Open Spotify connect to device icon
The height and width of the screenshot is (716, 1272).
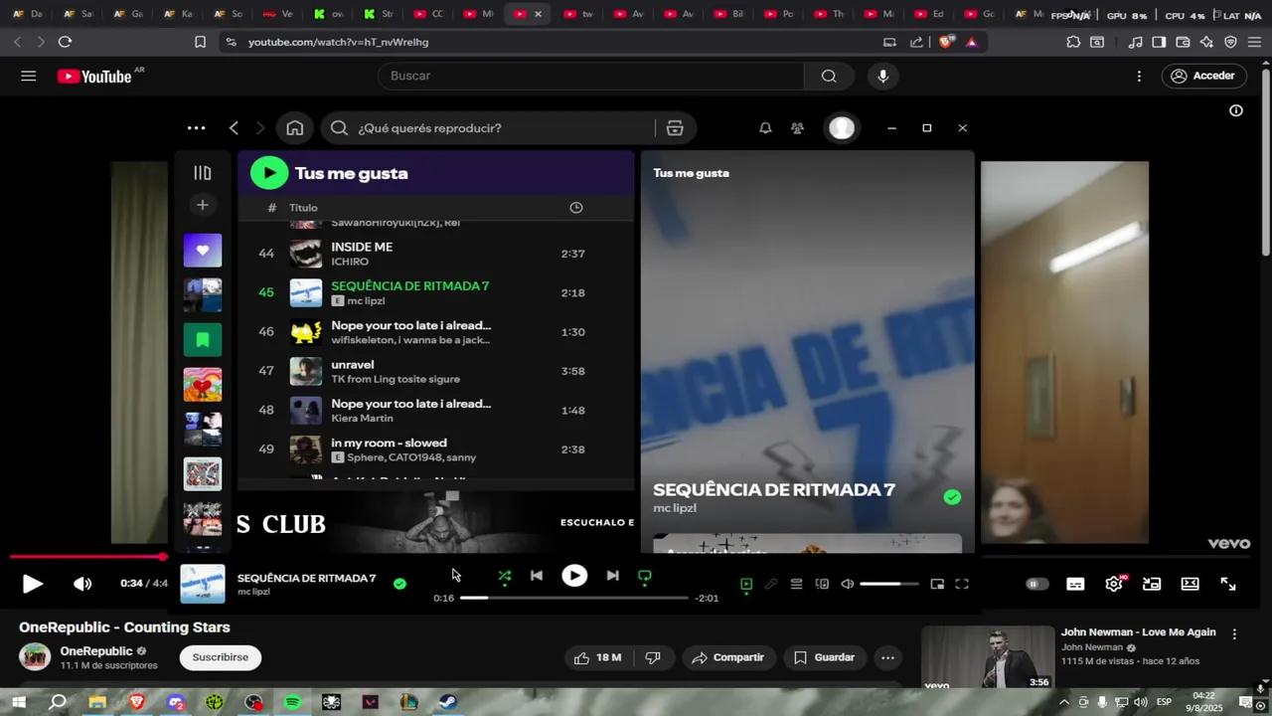(x=822, y=584)
